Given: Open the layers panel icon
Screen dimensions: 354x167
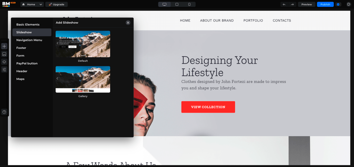Looking at the screenshot, I should click(x=4, y=62).
